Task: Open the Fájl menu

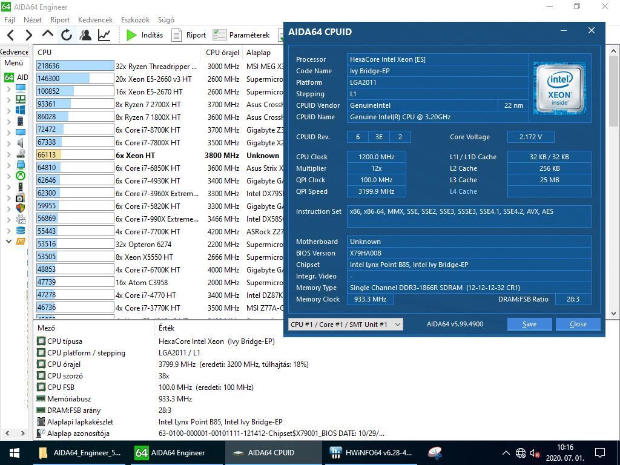Action: click(10, 20)
